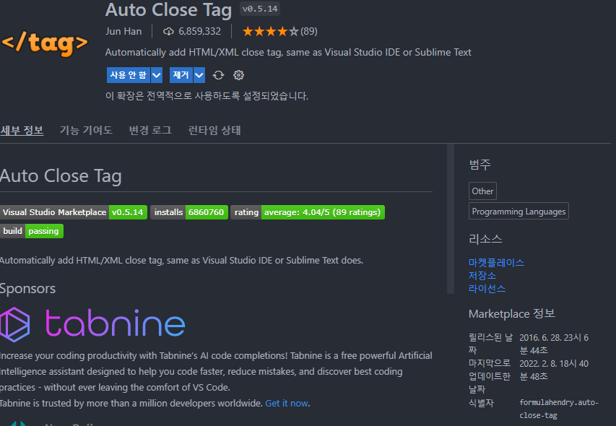The width and height of the screenshot is (616, 426).
Task: Open the 런타임 상태 tab
Action: tap(214, 131)
